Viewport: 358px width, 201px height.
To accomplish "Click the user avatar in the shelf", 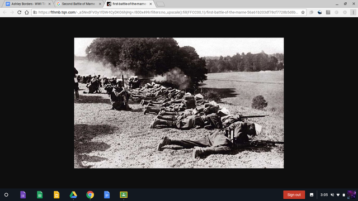I will click(352, 195).
